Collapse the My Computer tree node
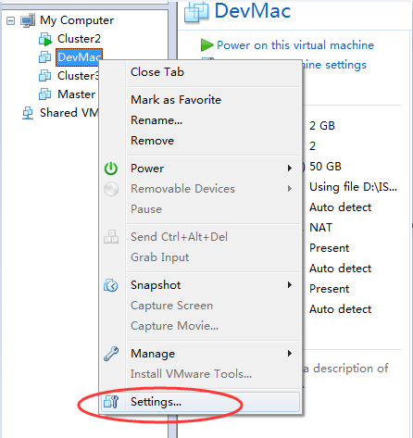The width and height of the screenshot is (413, 438). pyautogui.click(x=10, y=21)
